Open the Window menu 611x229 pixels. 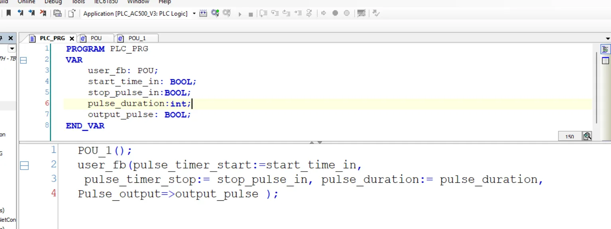coord(138,2)
